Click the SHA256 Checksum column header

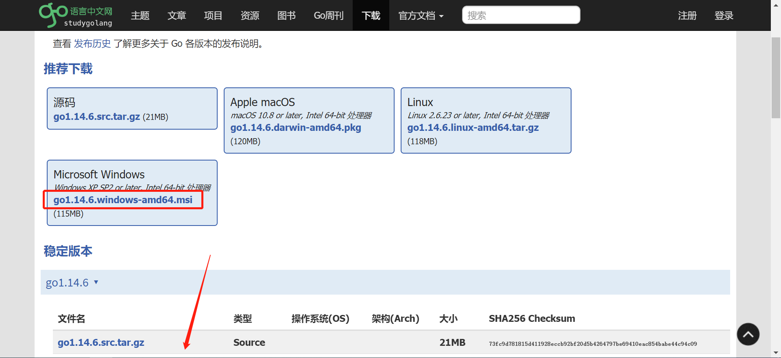coord(532,319)
